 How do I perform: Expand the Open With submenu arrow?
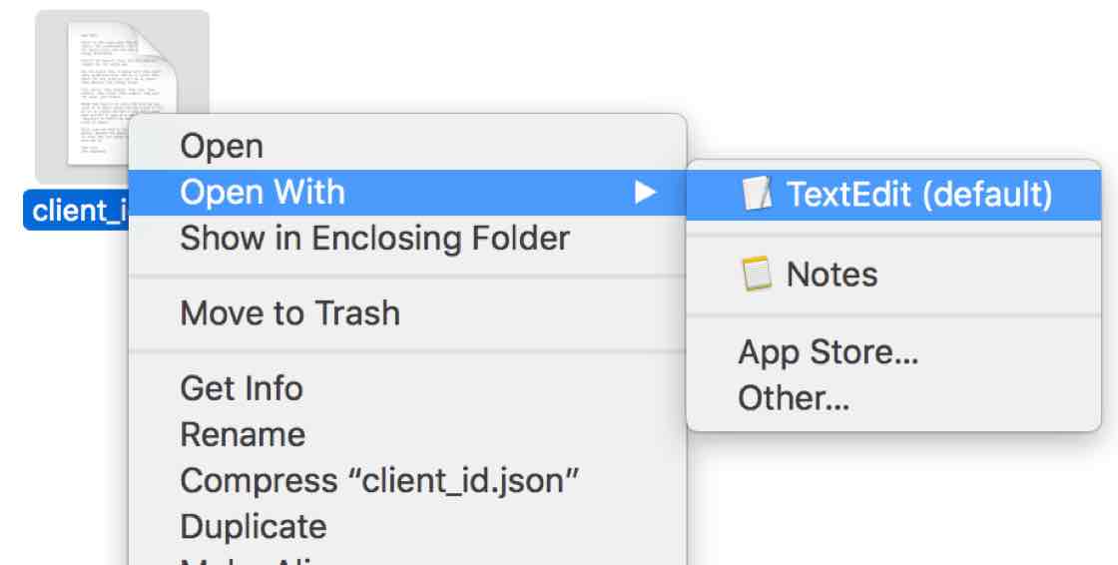click(x=645, y=192)
